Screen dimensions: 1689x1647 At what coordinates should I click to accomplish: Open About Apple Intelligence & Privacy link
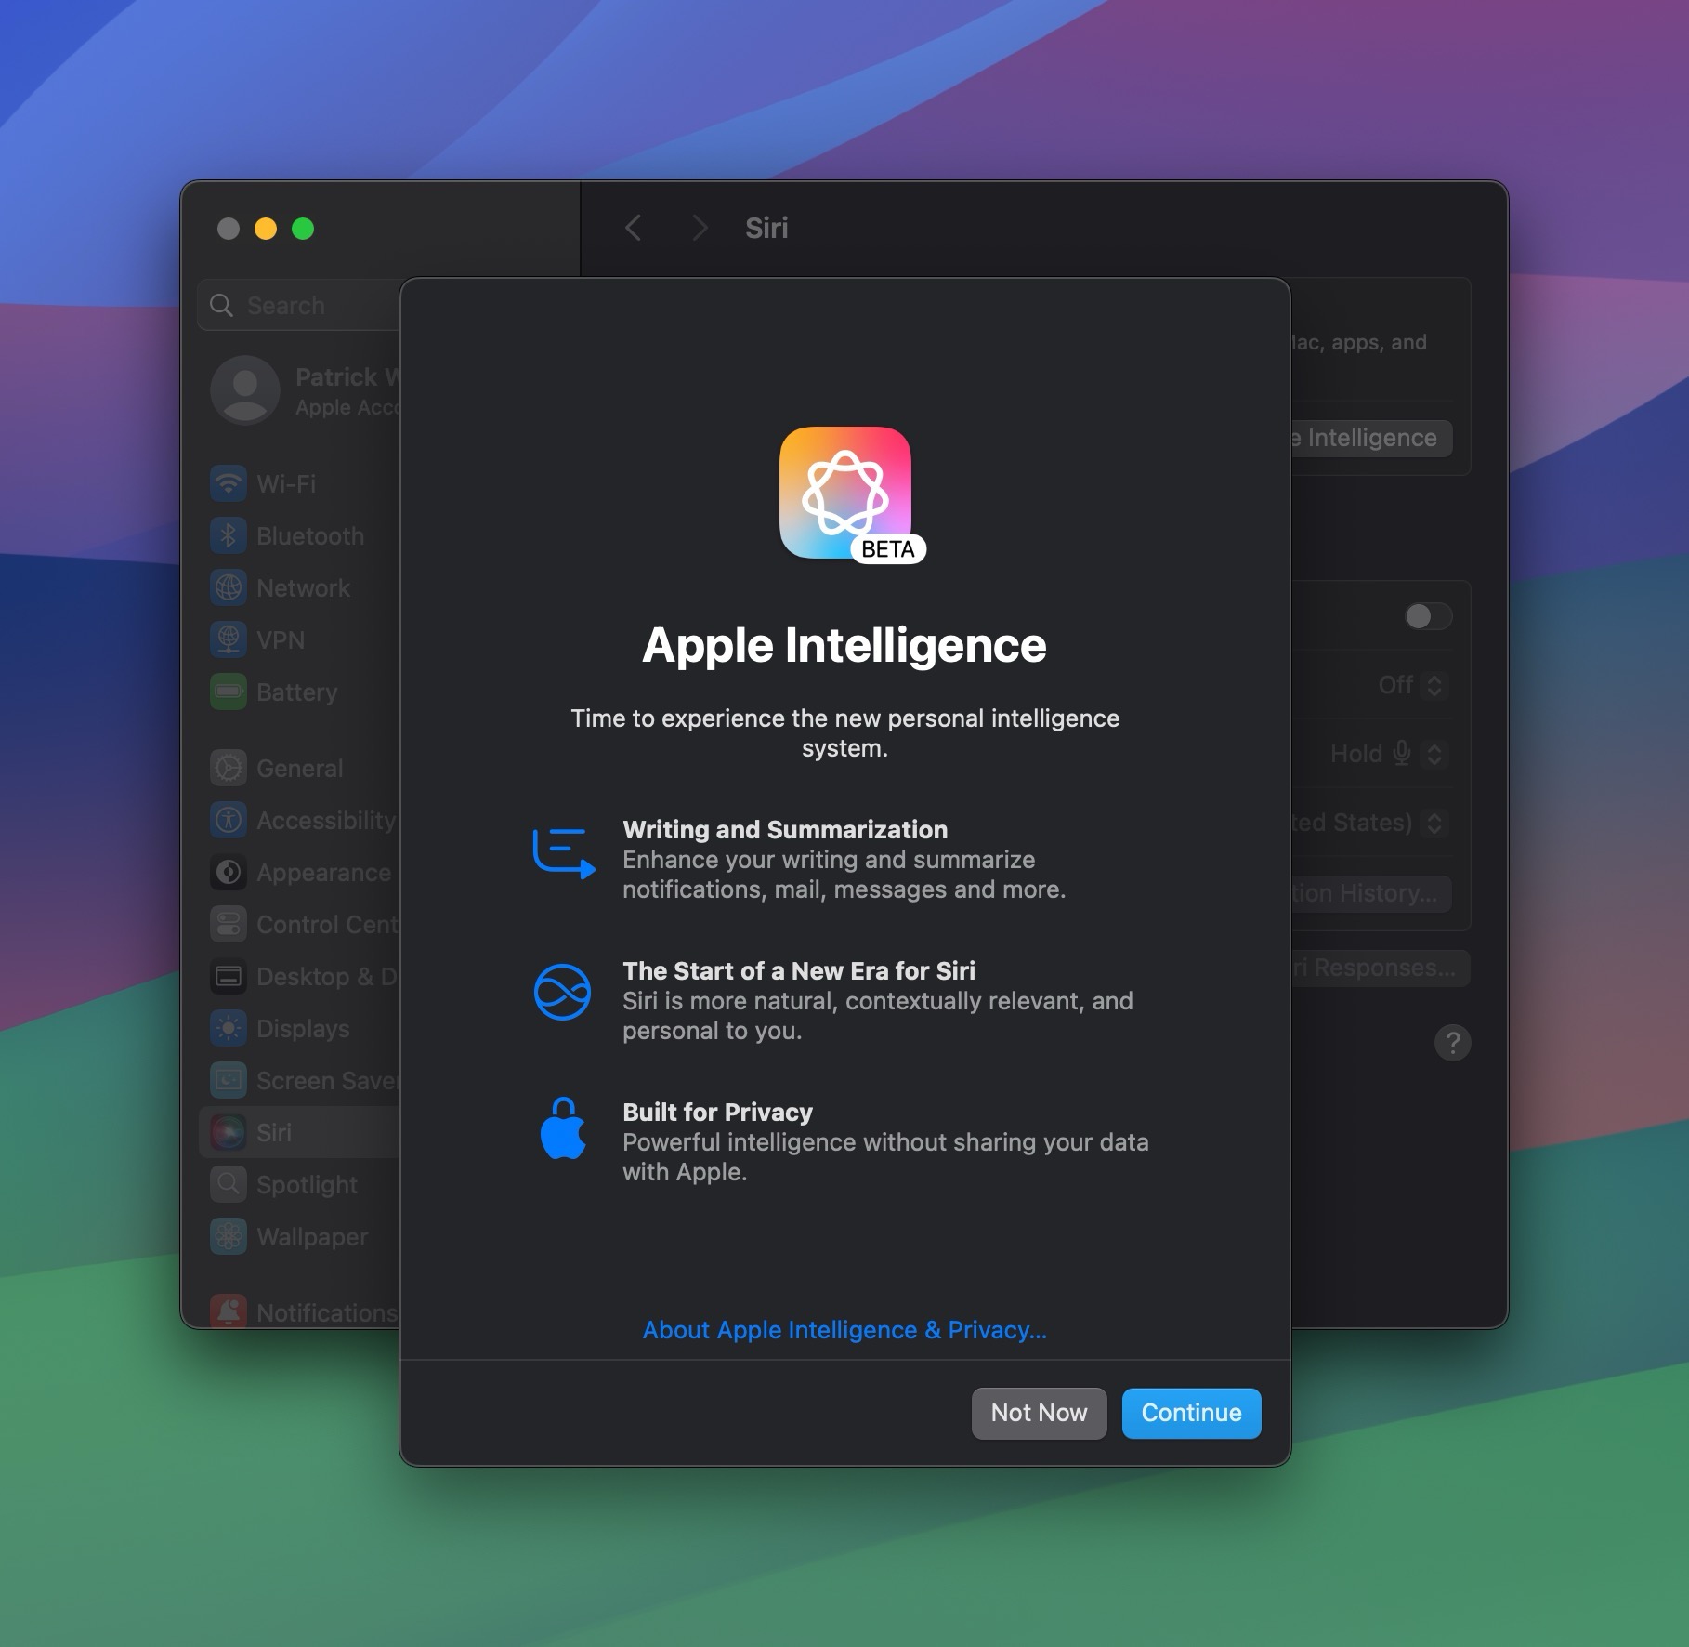point(844,1330)
